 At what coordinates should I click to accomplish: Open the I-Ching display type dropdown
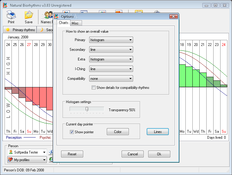click(111, 69)
